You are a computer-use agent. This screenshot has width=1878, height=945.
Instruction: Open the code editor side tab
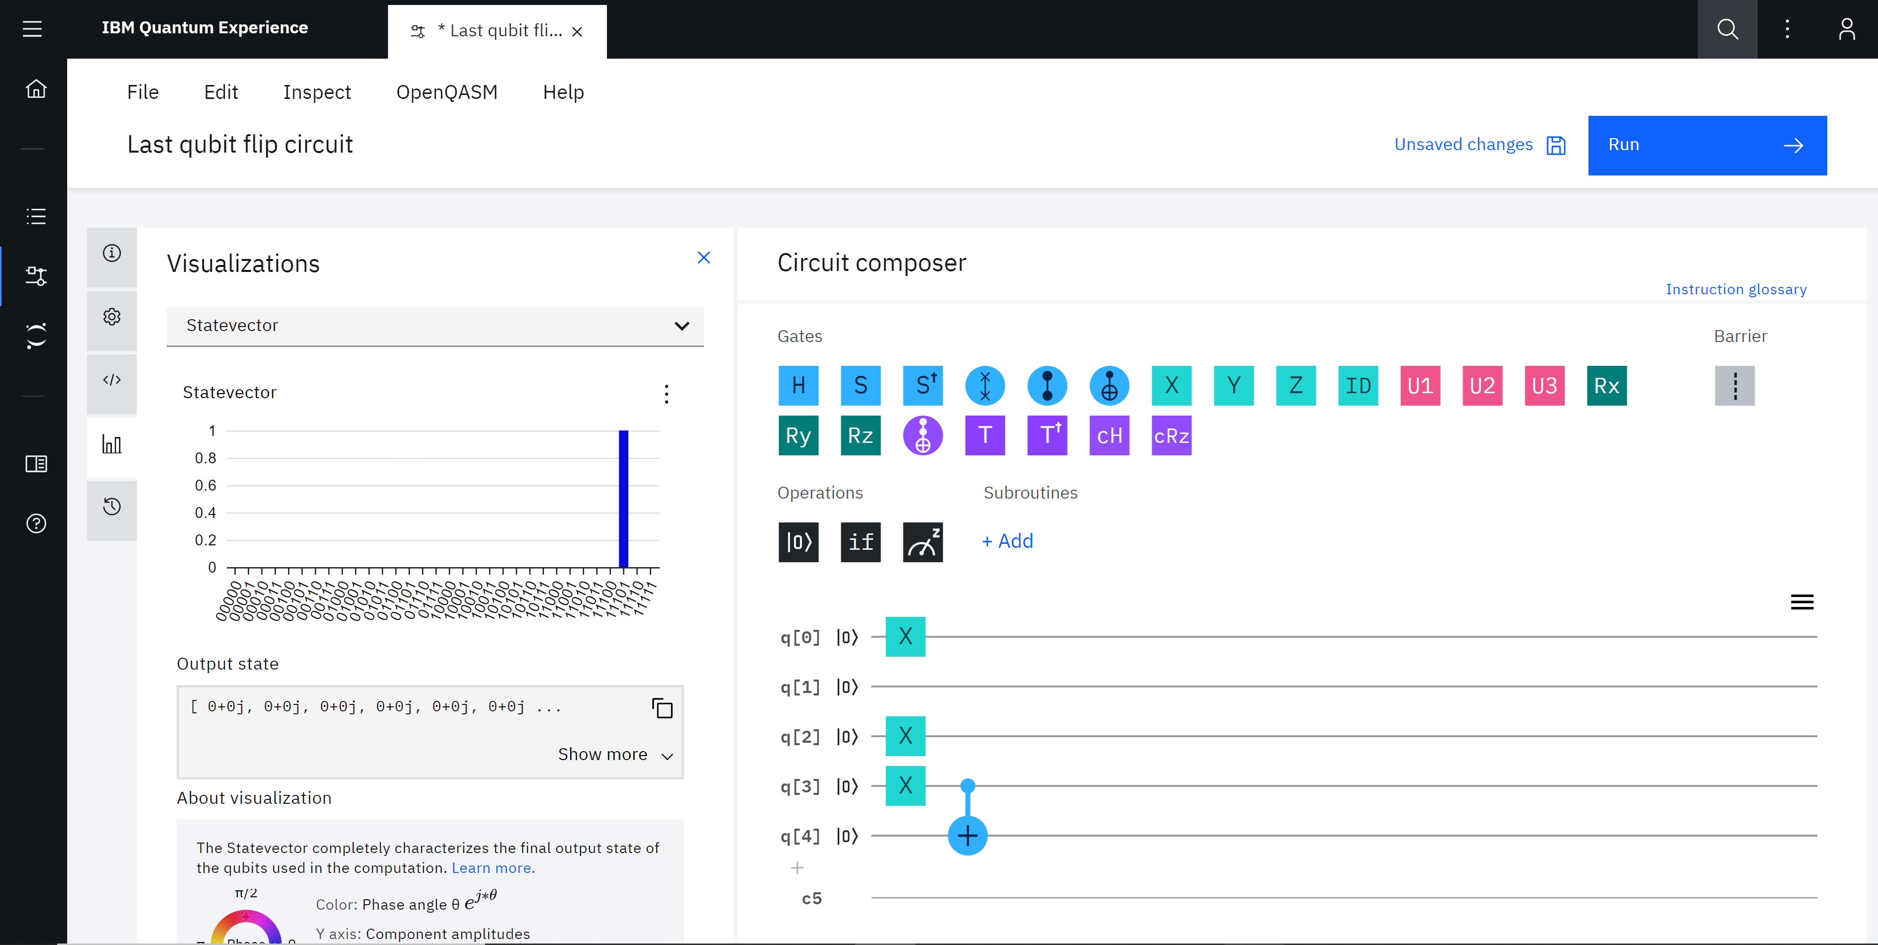pyautogui.click(x=111, y=380)
